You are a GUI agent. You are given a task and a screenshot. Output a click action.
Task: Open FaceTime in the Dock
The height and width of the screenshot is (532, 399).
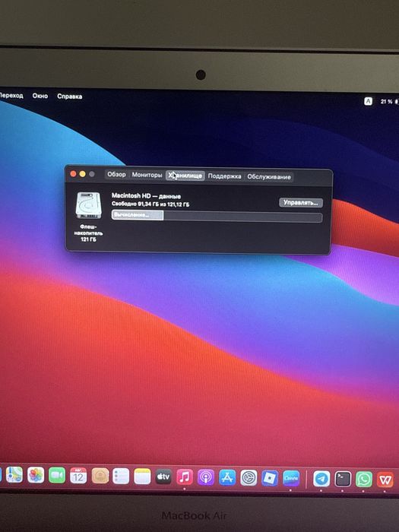[x=57, y=475]
